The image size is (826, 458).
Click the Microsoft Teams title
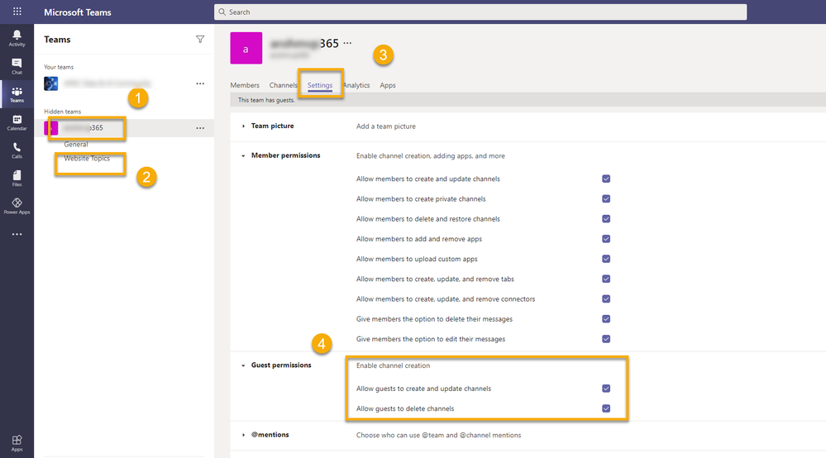point(78,12)
